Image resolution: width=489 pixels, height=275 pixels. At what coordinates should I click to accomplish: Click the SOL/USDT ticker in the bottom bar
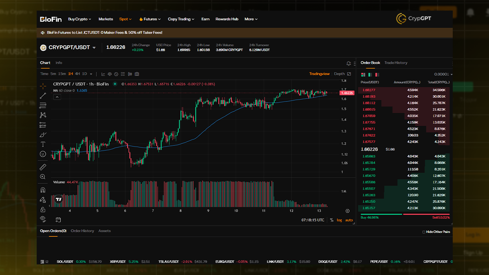(x=65, y=261)
